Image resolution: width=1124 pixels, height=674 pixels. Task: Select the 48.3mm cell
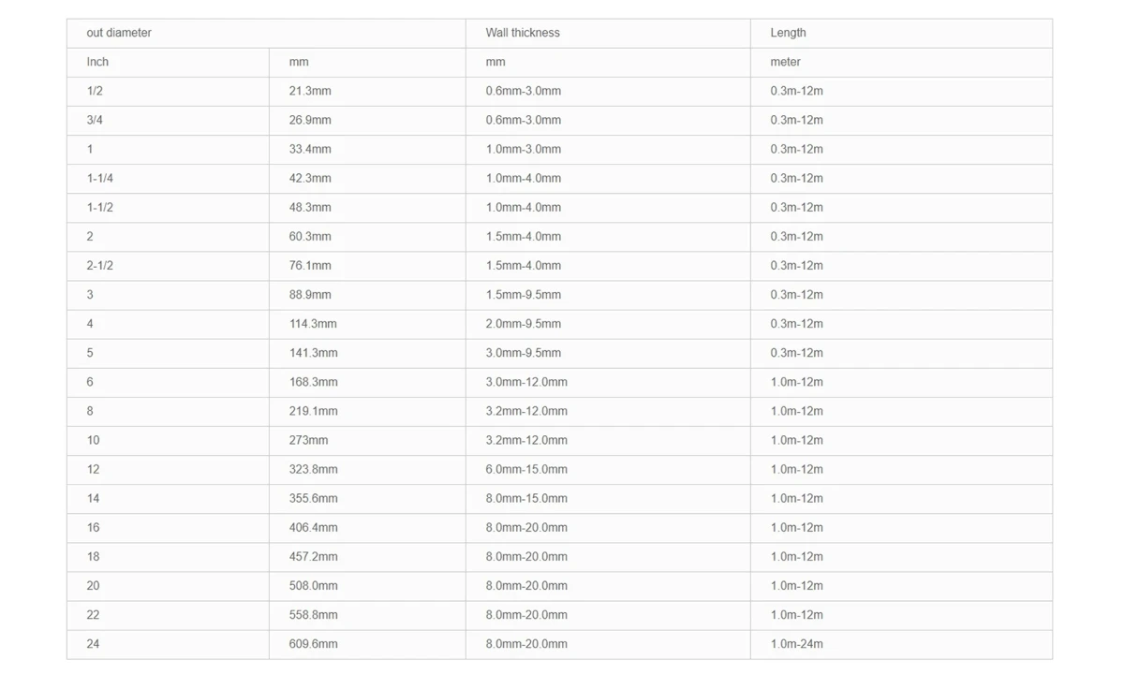pyautogui.click(x=367, y=207)
